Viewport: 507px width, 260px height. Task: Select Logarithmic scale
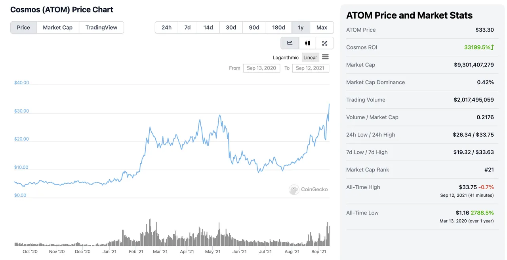click(x=285, y=57)
